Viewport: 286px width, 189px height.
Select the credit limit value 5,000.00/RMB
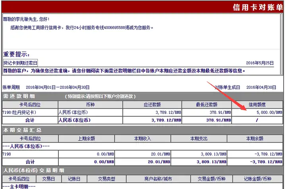(269, 112)
